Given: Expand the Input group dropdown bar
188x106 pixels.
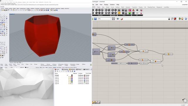Looking at the screenshot, I should (x=125, y=15).
